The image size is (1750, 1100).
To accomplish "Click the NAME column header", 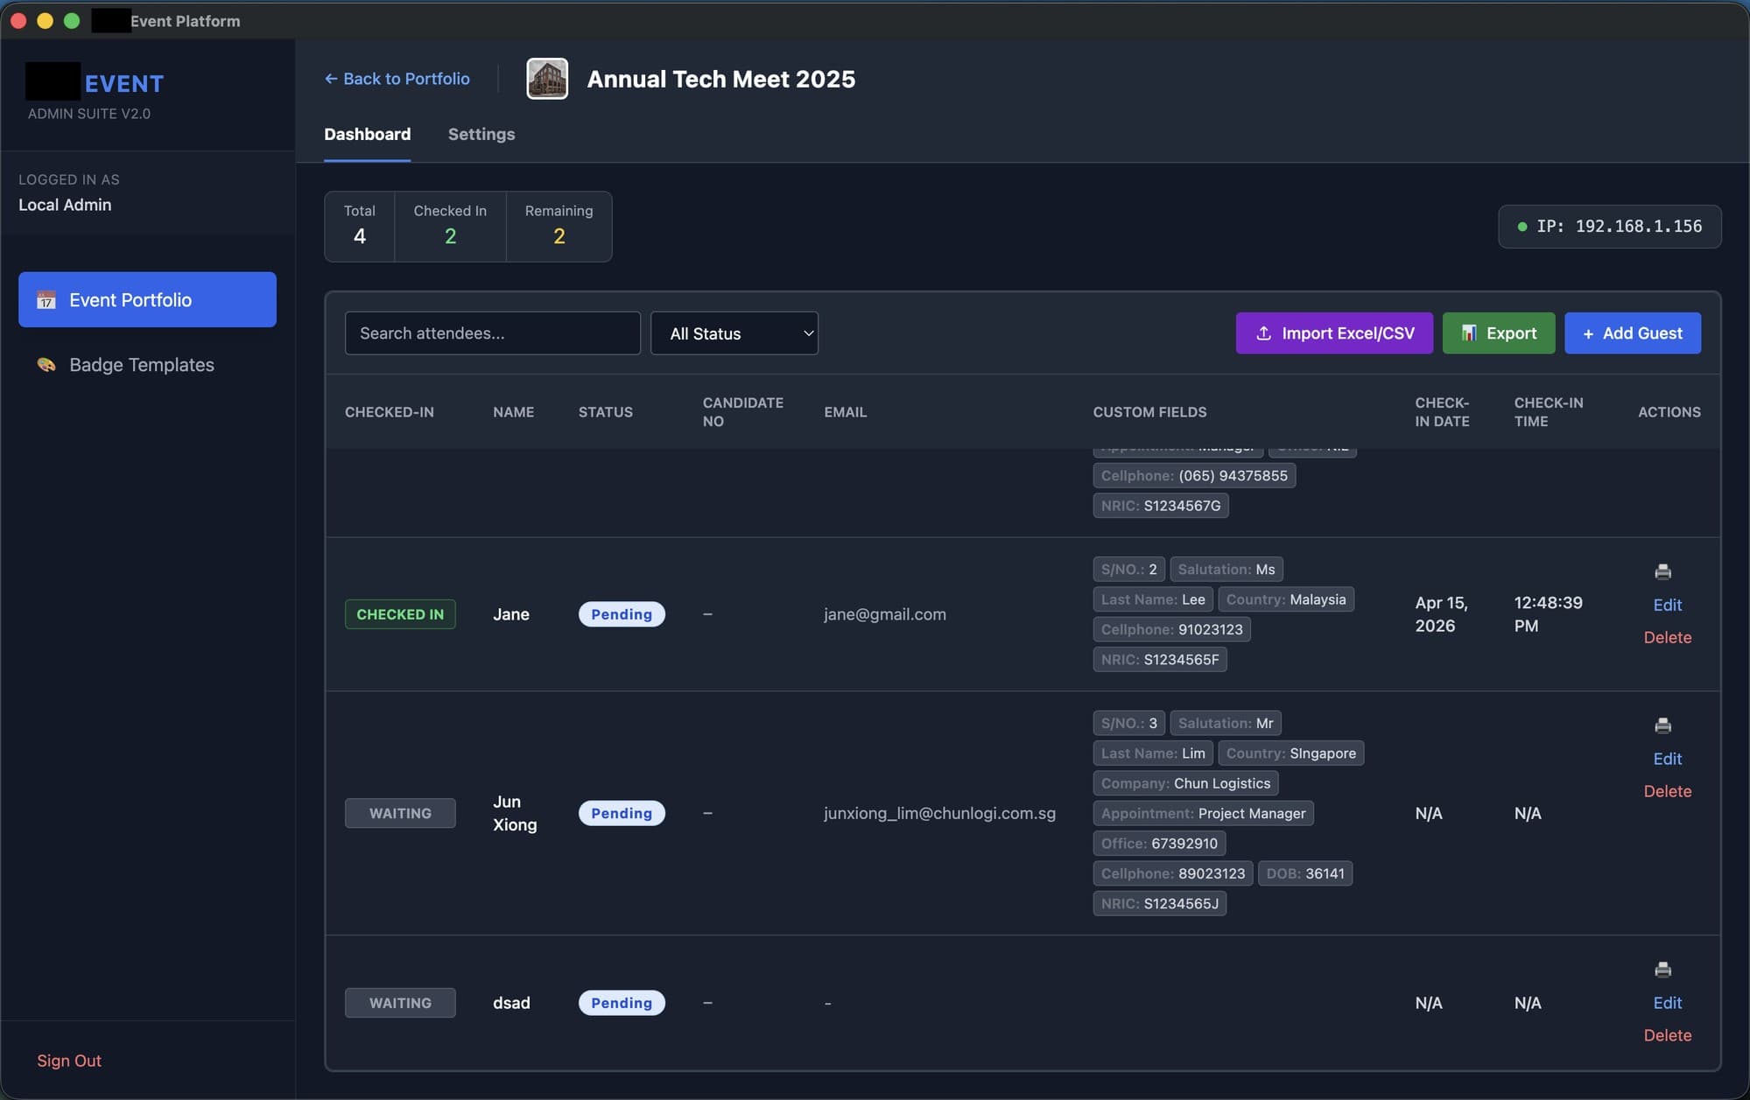I will click(x=513, y=412).
